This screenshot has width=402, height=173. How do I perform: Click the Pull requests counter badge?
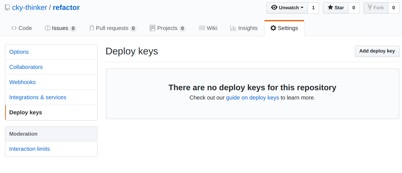click(x=133, y=28)
